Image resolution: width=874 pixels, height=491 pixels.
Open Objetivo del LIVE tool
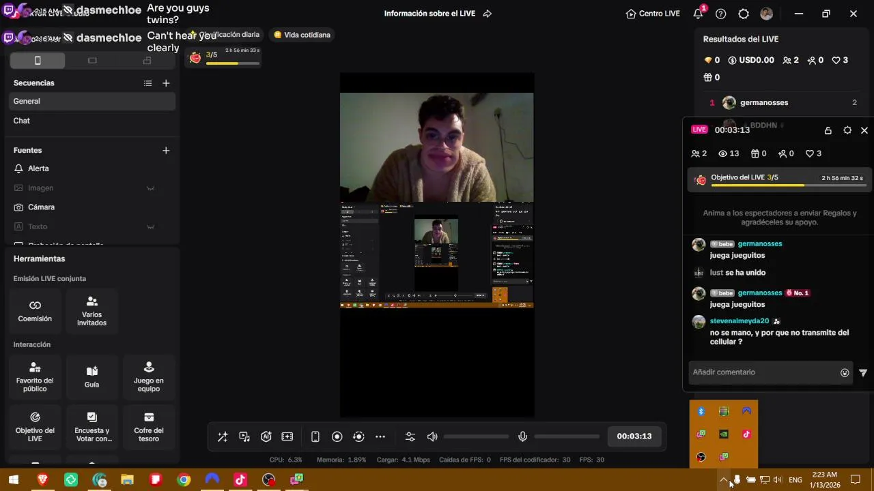coord(35,427)
